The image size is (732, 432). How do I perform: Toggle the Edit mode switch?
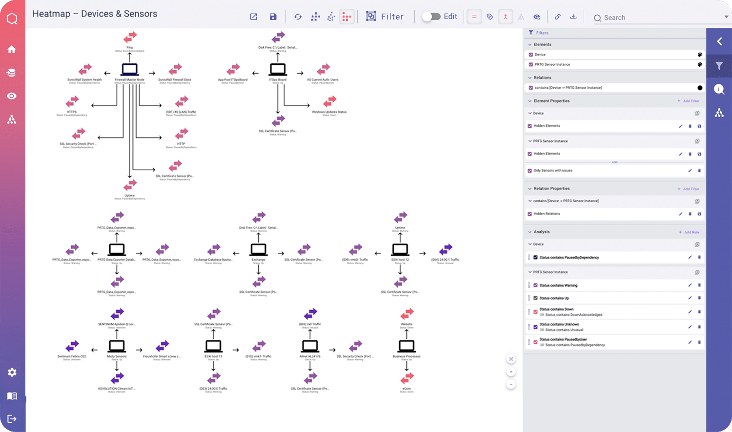point(431,17)
